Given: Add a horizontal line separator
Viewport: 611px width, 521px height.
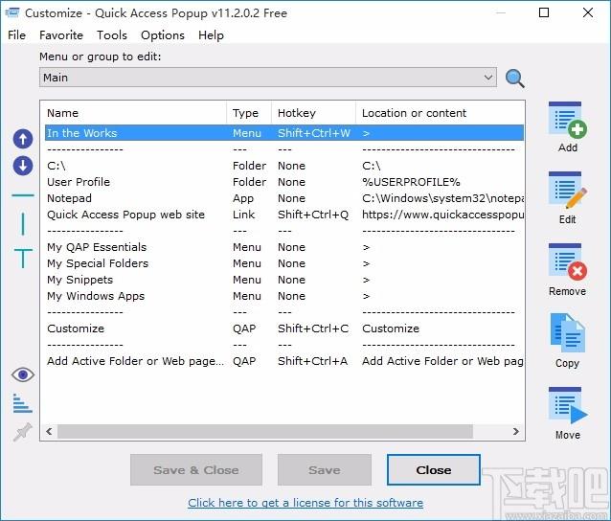Looking at the screenshot, I should 23,194.
